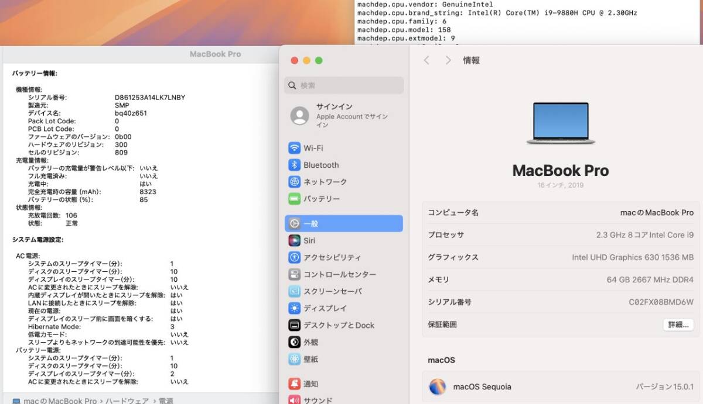Click memory value 64 GB 2667 MHz DDR4
The image size is (703, 404).
tap(650, 279)
